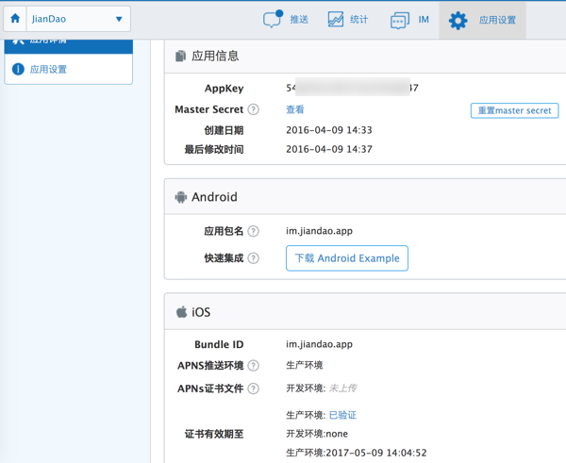Click the Apple logo iOS section icon
This screenshot has height=463, width=566.
[x=181, y=312]
